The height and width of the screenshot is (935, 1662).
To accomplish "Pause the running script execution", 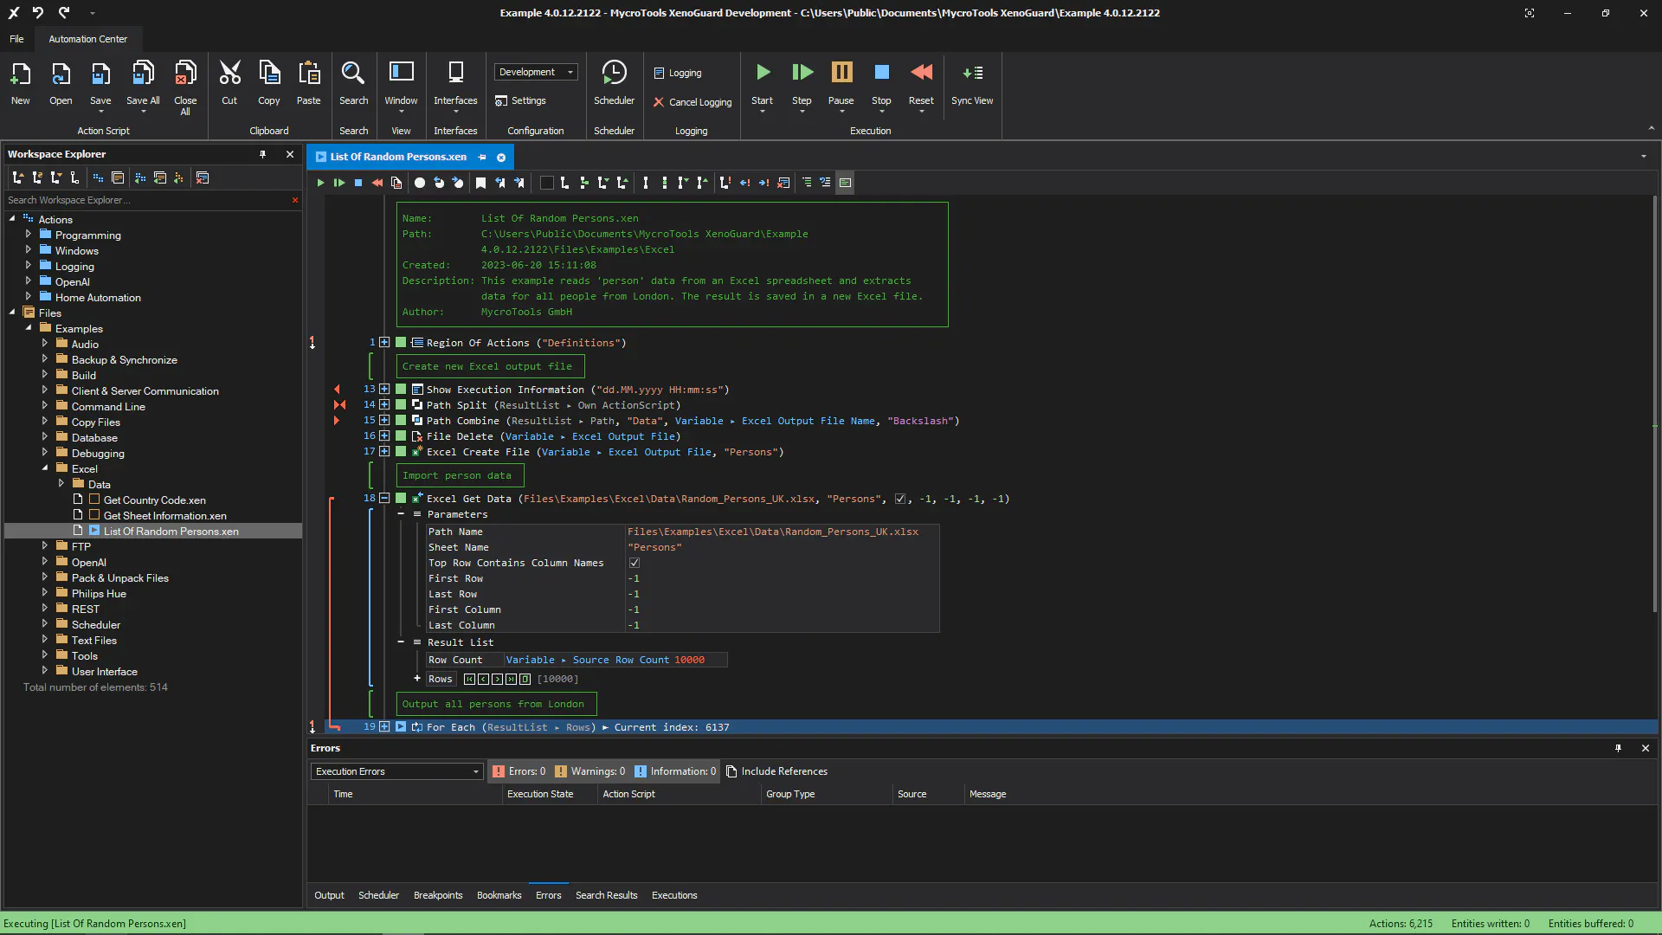I will [x=841, y=73].
